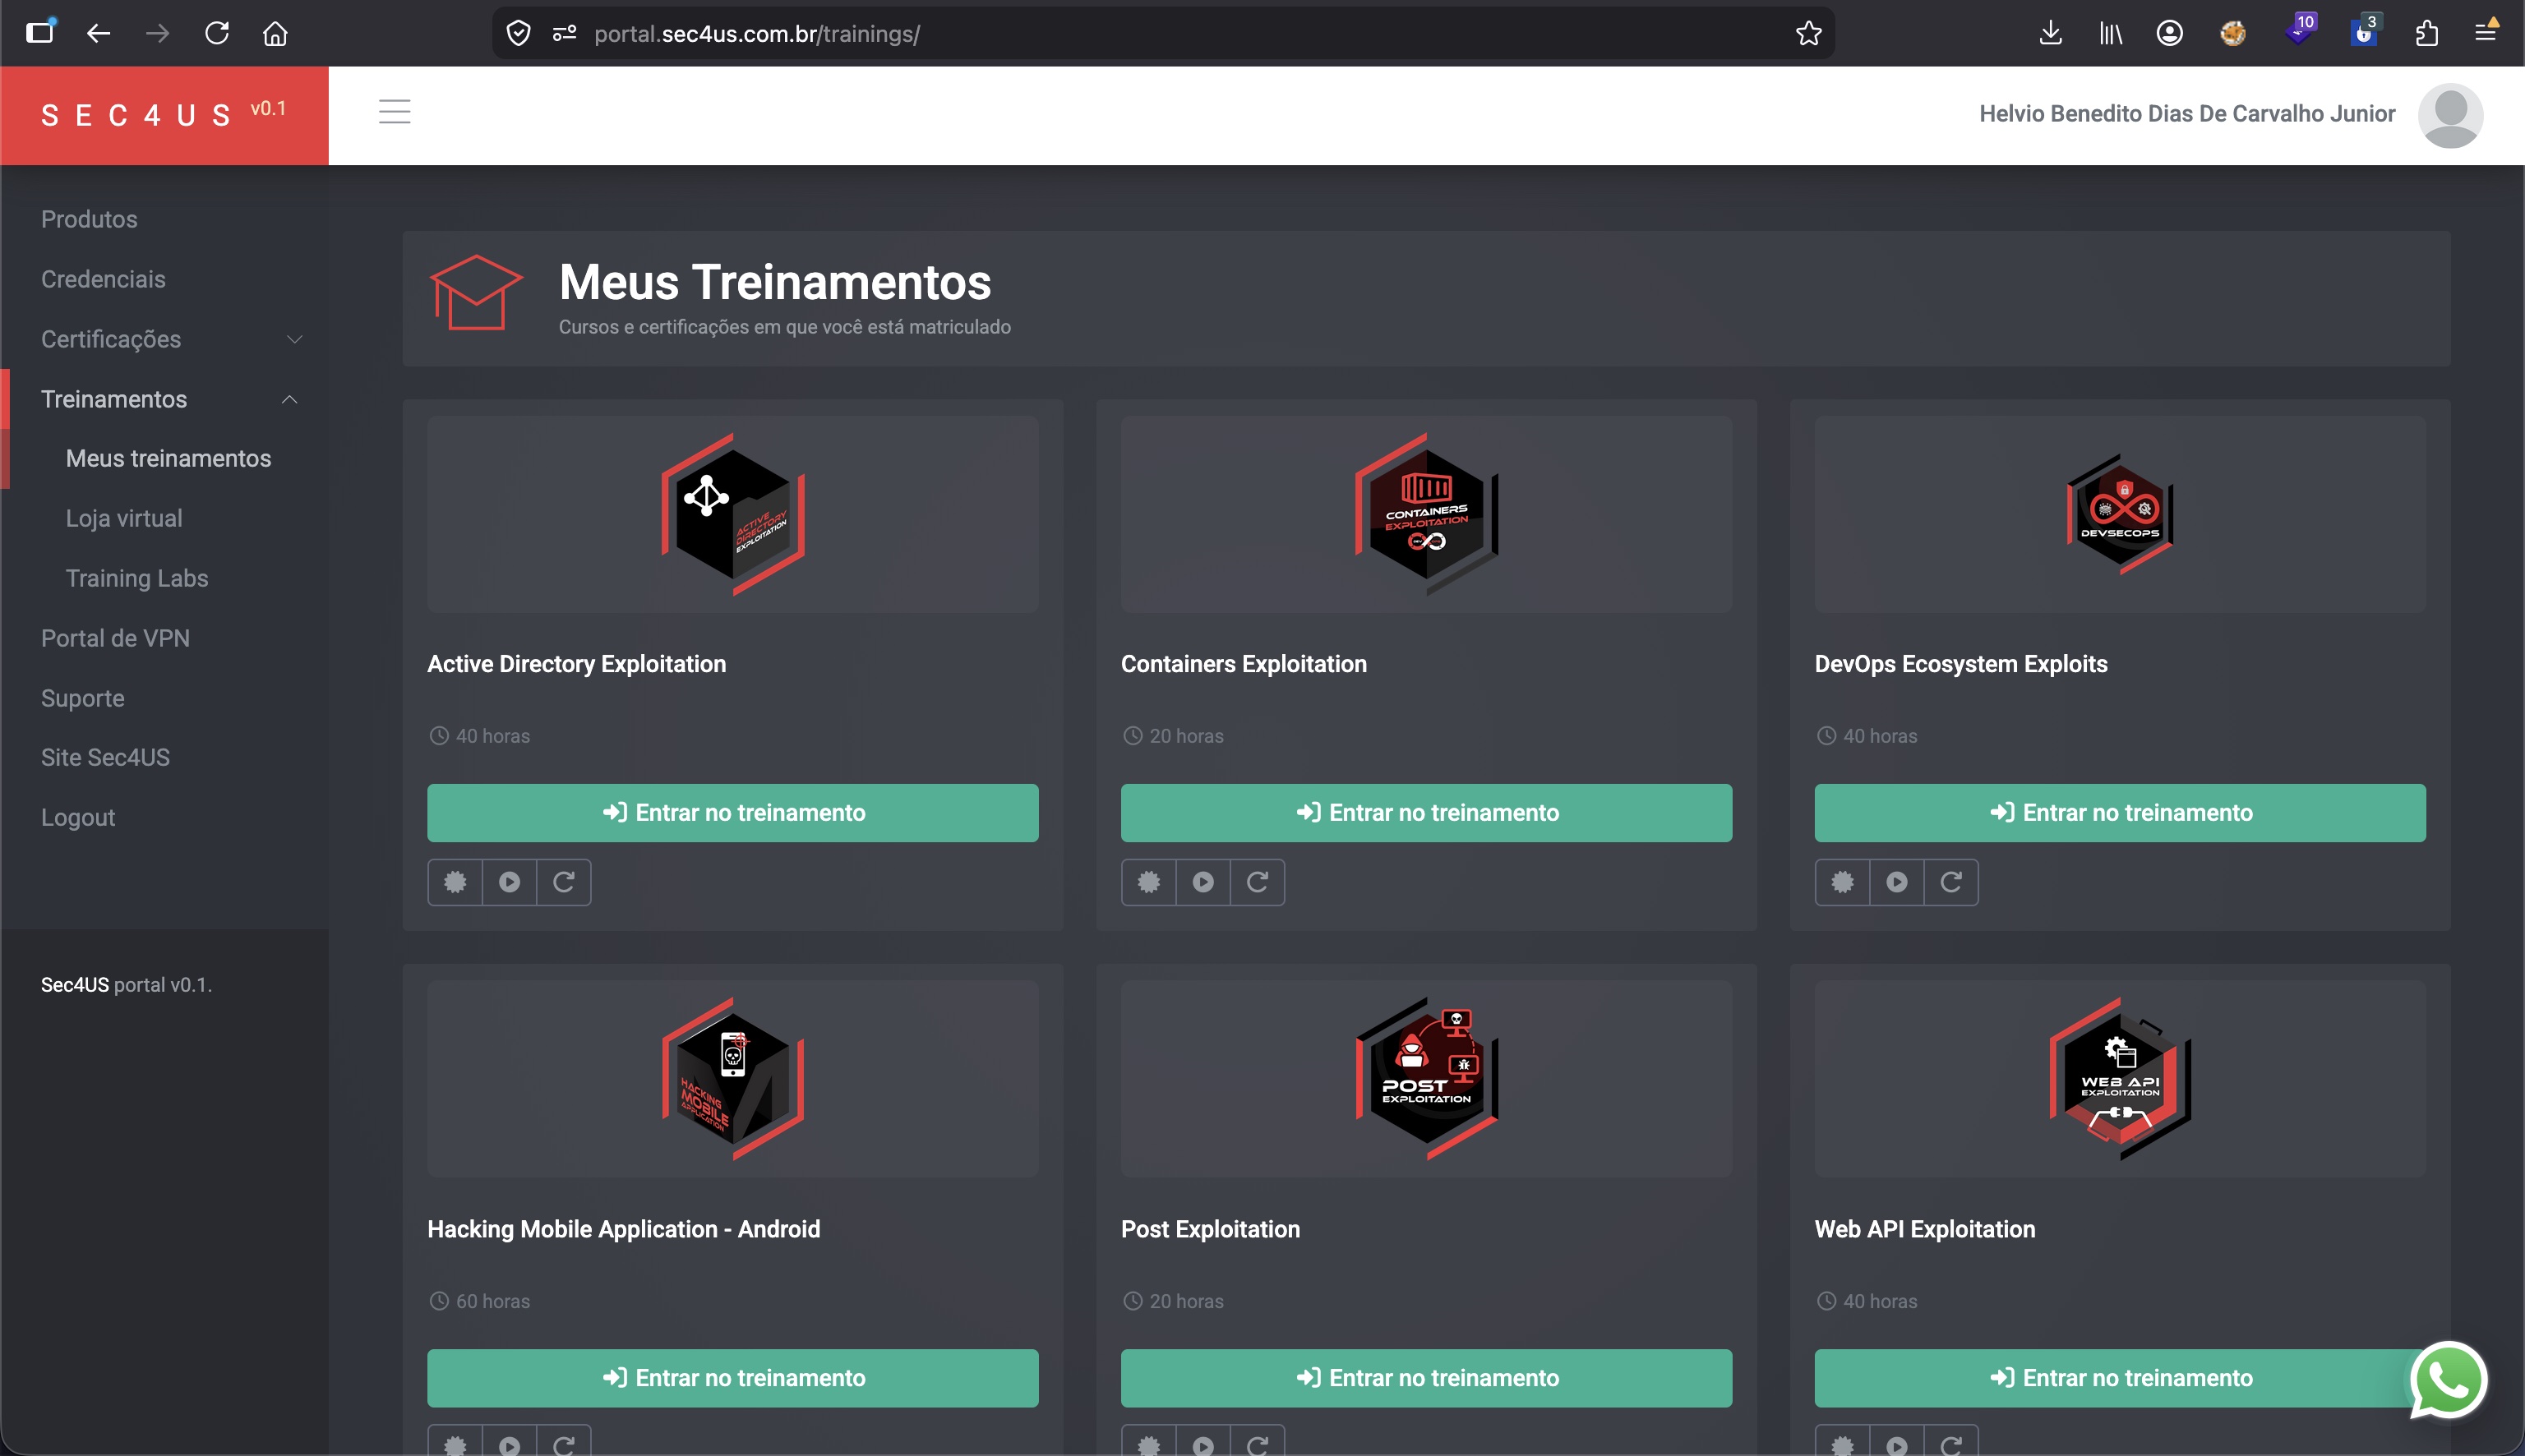Click the Active Directory Exploitation course thumbnail
This screenshot has height=1456, width=2525.
[x=733, y=514]
